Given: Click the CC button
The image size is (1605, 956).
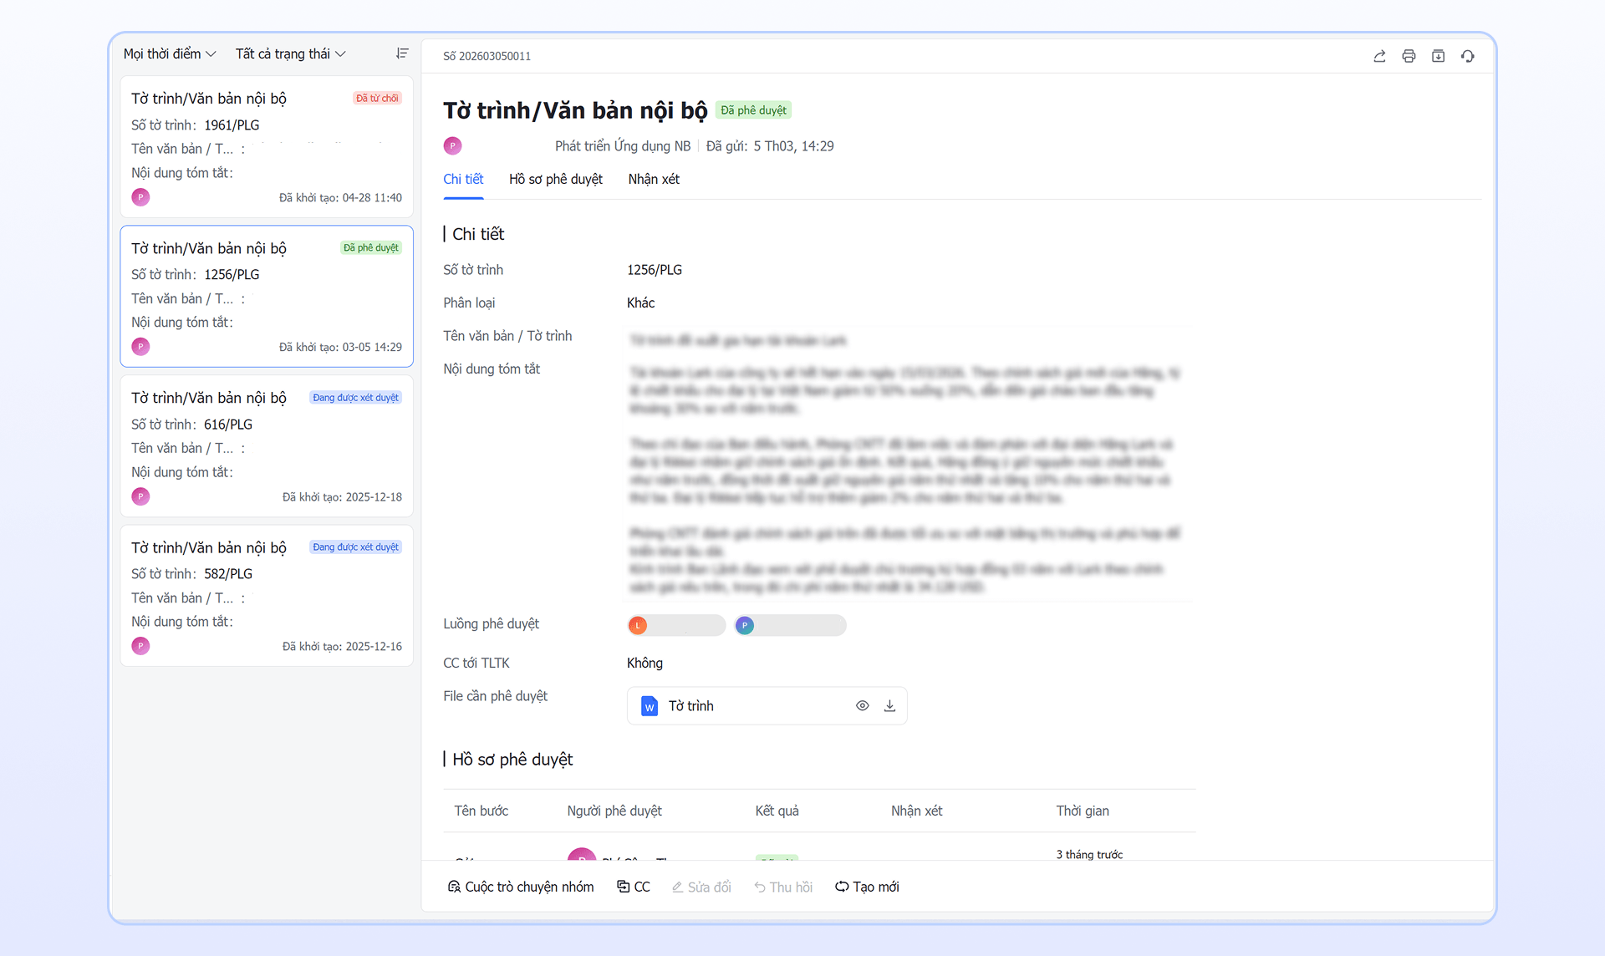Looking at the screenshot, I should (634, 887).
